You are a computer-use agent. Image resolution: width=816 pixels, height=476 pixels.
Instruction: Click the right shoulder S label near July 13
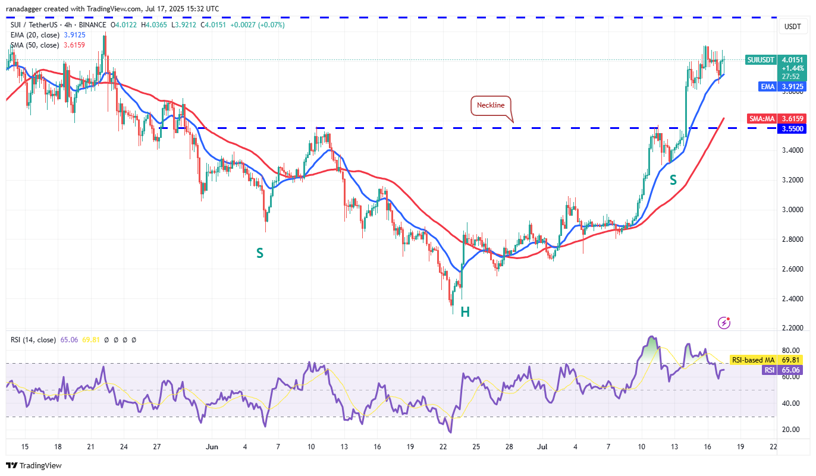[x=673, y=179]
